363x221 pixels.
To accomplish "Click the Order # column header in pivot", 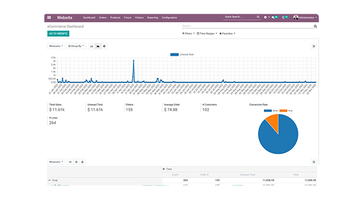I will pyautogui.click(x=204, y=174).
